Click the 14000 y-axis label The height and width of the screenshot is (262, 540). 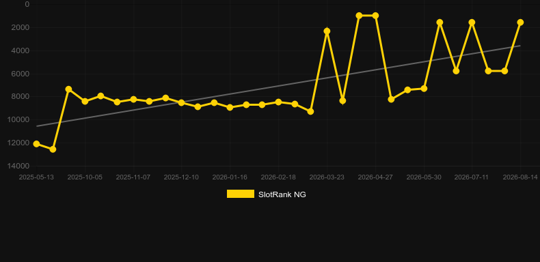18,166
